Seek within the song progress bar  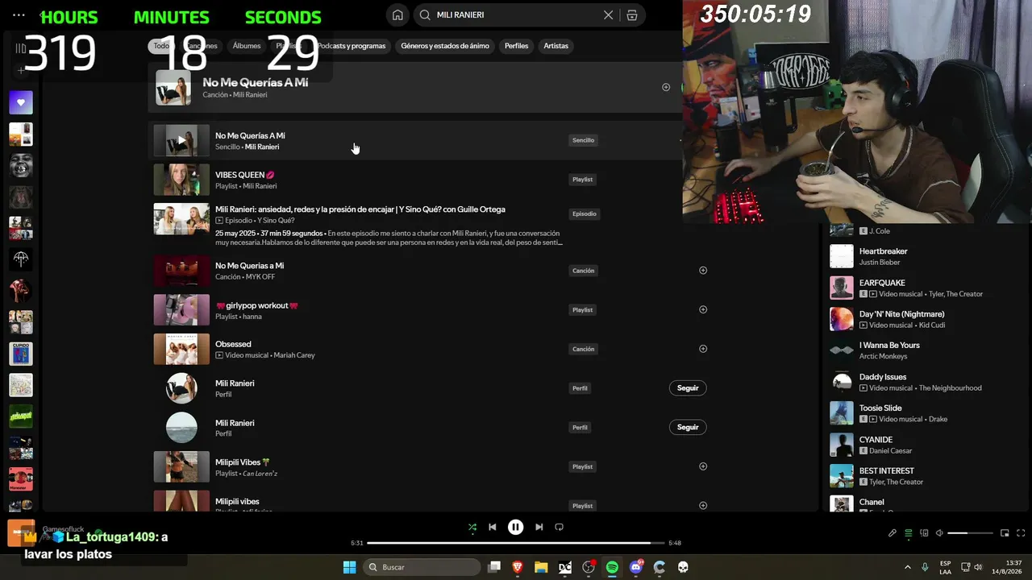point(516,543)
